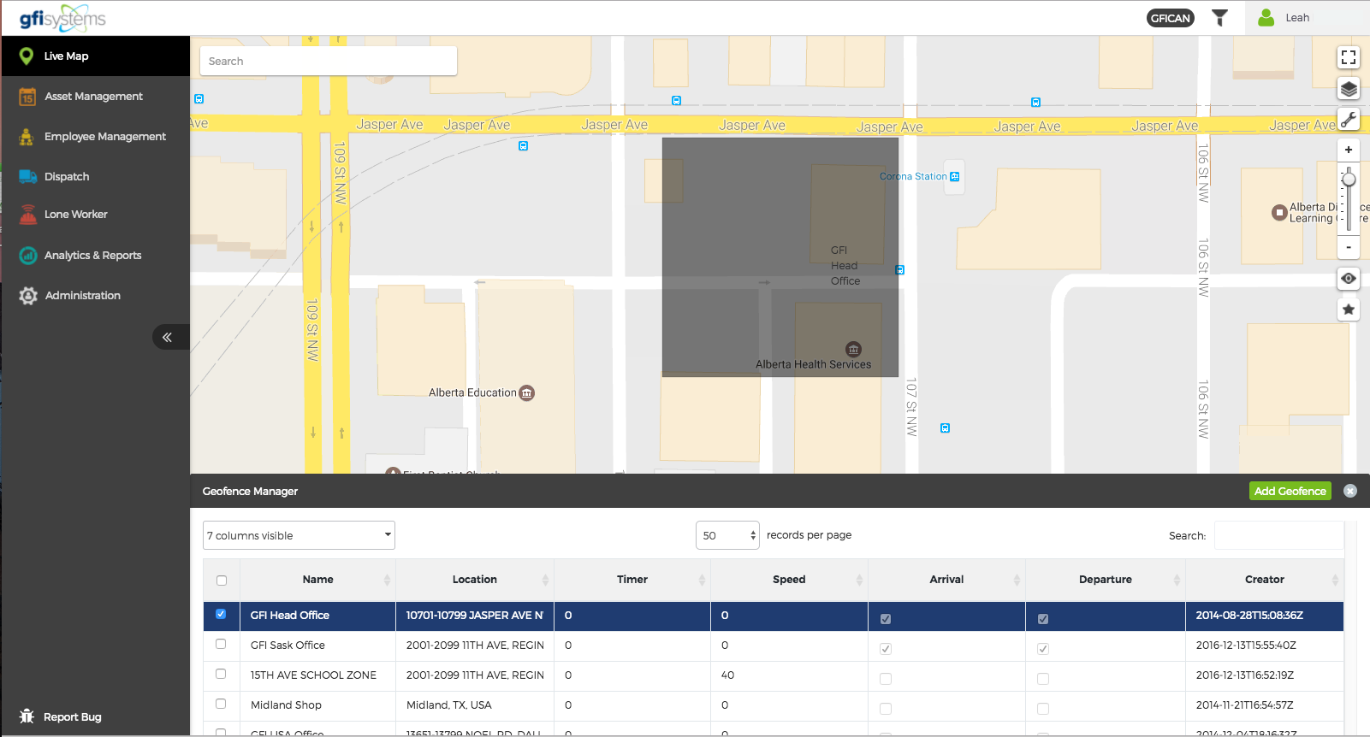
Task: Toggle Departure checkbox for Midland Shop
Action: coord(1043,709)
